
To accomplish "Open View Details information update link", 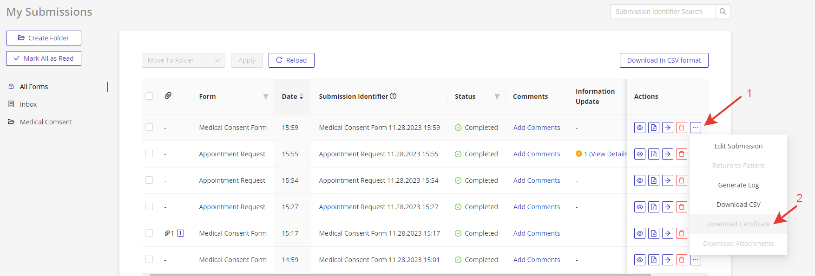I will [605, 154].
